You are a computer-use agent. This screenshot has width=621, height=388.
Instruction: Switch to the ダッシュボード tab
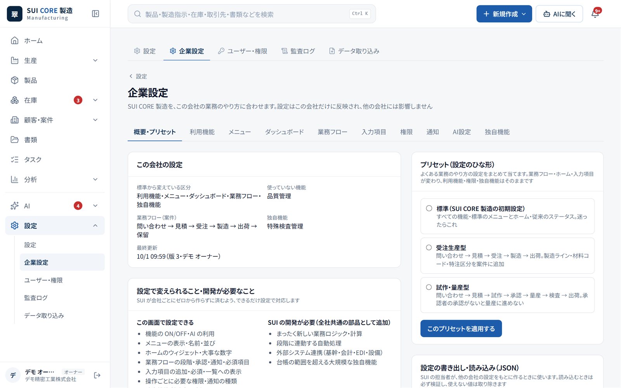point(284,132)
